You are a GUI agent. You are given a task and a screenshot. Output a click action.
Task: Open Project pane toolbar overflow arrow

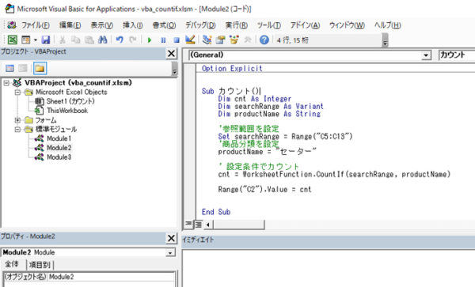pyautogui.click(x=174, y=69)
